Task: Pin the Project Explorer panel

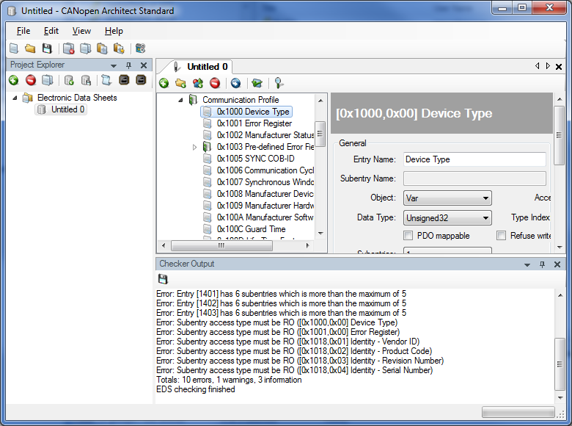Action: [128, 65]
